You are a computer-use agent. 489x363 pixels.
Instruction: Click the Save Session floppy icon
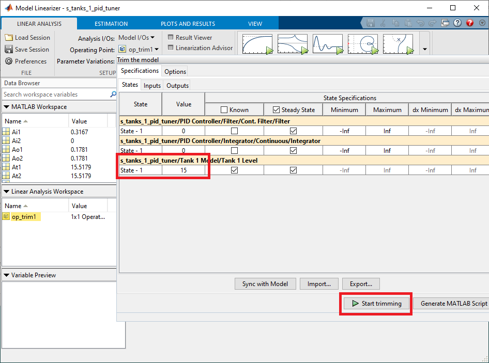[x=9, y=50]
